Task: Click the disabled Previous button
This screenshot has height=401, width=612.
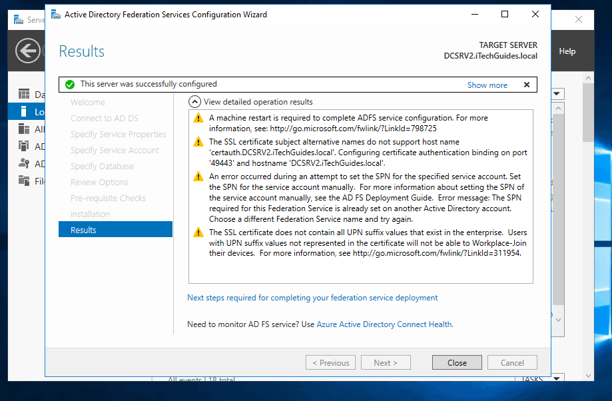Action: point(330,362)
